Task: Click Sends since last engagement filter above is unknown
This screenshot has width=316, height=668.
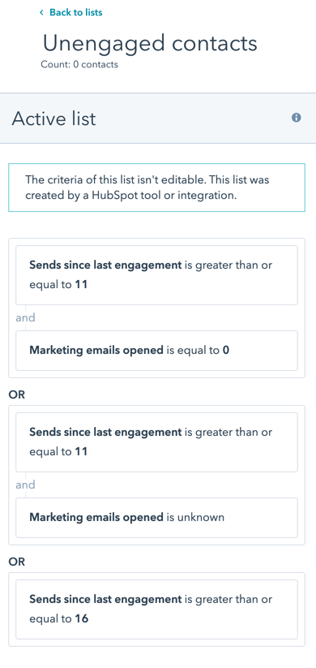Action: click(157, 442)
